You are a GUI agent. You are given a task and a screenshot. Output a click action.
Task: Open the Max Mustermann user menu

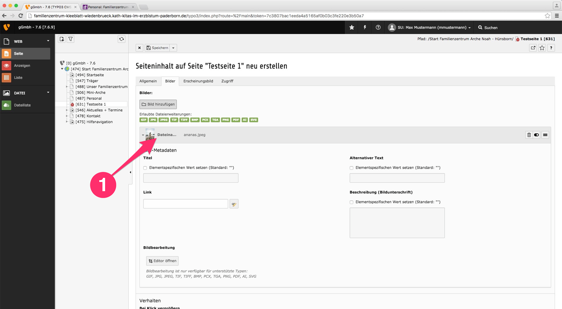click(x=430, y=27)
